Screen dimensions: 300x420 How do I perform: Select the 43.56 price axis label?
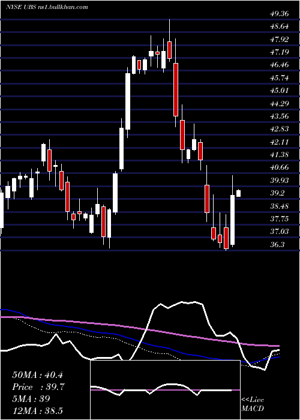280,116
